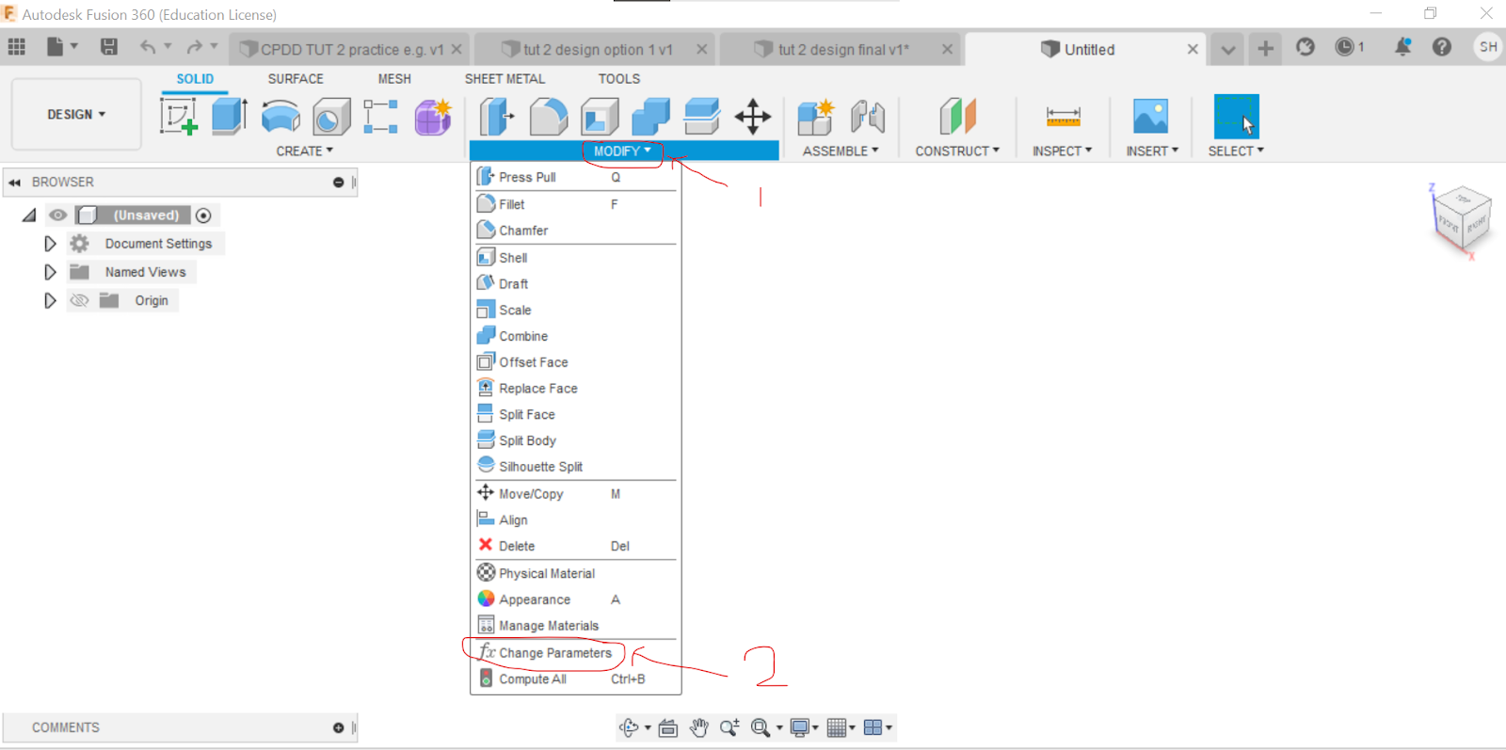Switch to tut 2 design final document tab
Image resolution: width=1506 pixels, height=750 pixels.
tap(841, 49)
